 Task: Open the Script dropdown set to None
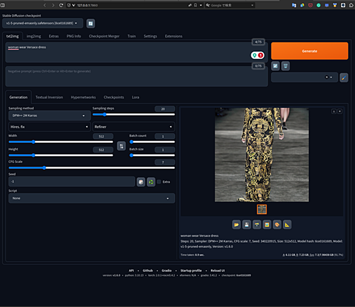coord(91,198)
